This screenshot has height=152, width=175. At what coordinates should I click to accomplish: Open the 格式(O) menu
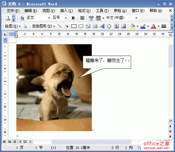tap(84, 11)
